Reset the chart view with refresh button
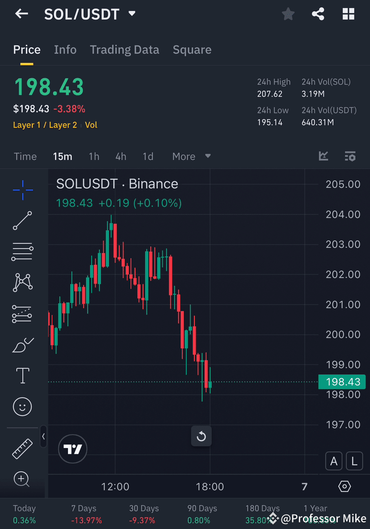This screenshot has width=370, height=529. point(201,436)
